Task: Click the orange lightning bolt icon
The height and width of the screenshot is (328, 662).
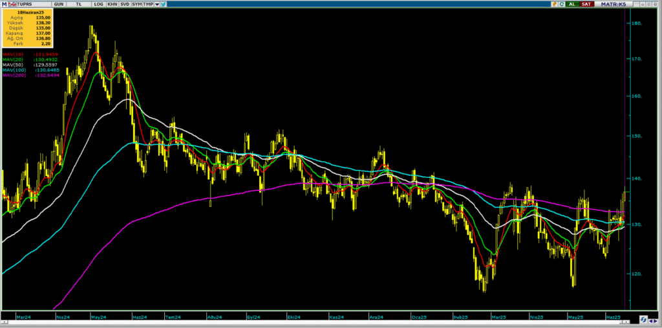Action: [555, 4]
